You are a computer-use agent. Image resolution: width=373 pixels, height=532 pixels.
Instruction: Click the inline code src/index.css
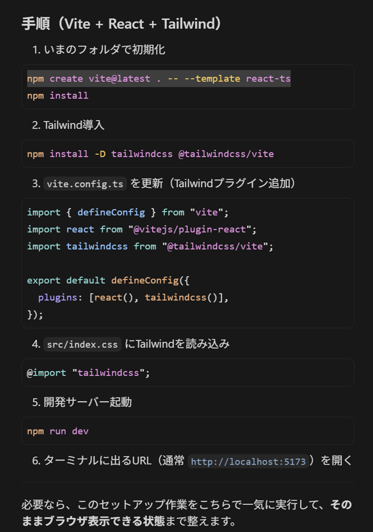tap(82, 344)
